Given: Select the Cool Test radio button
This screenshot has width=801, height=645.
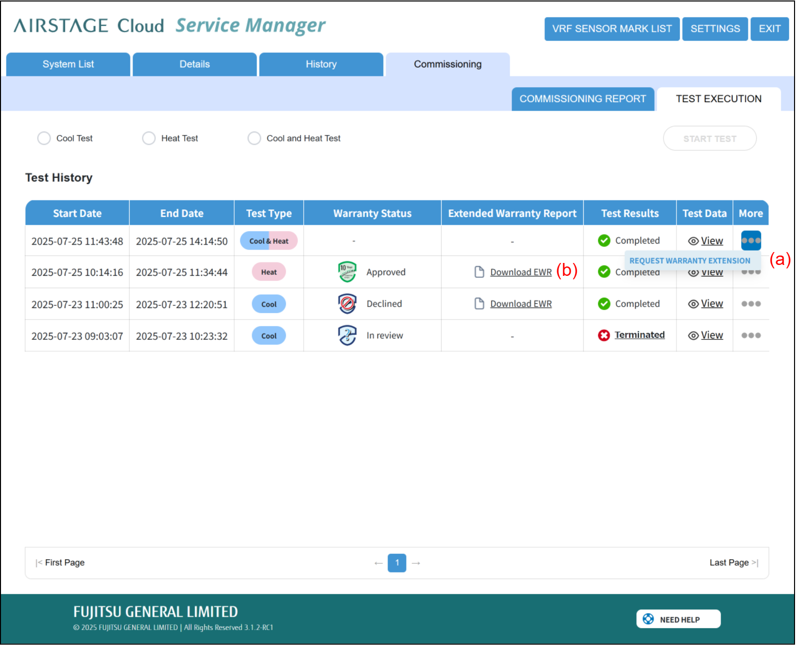Looking at the screenshot, I should 44,138.
